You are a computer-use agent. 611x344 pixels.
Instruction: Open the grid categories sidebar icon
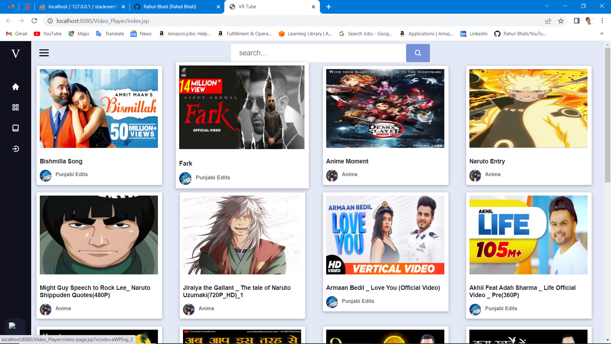click(15, 107)
